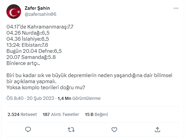Screen dimensions: 189x139
Task: Click Zafer Şahin's Turkish flag avatar
Action: point(14,12)
